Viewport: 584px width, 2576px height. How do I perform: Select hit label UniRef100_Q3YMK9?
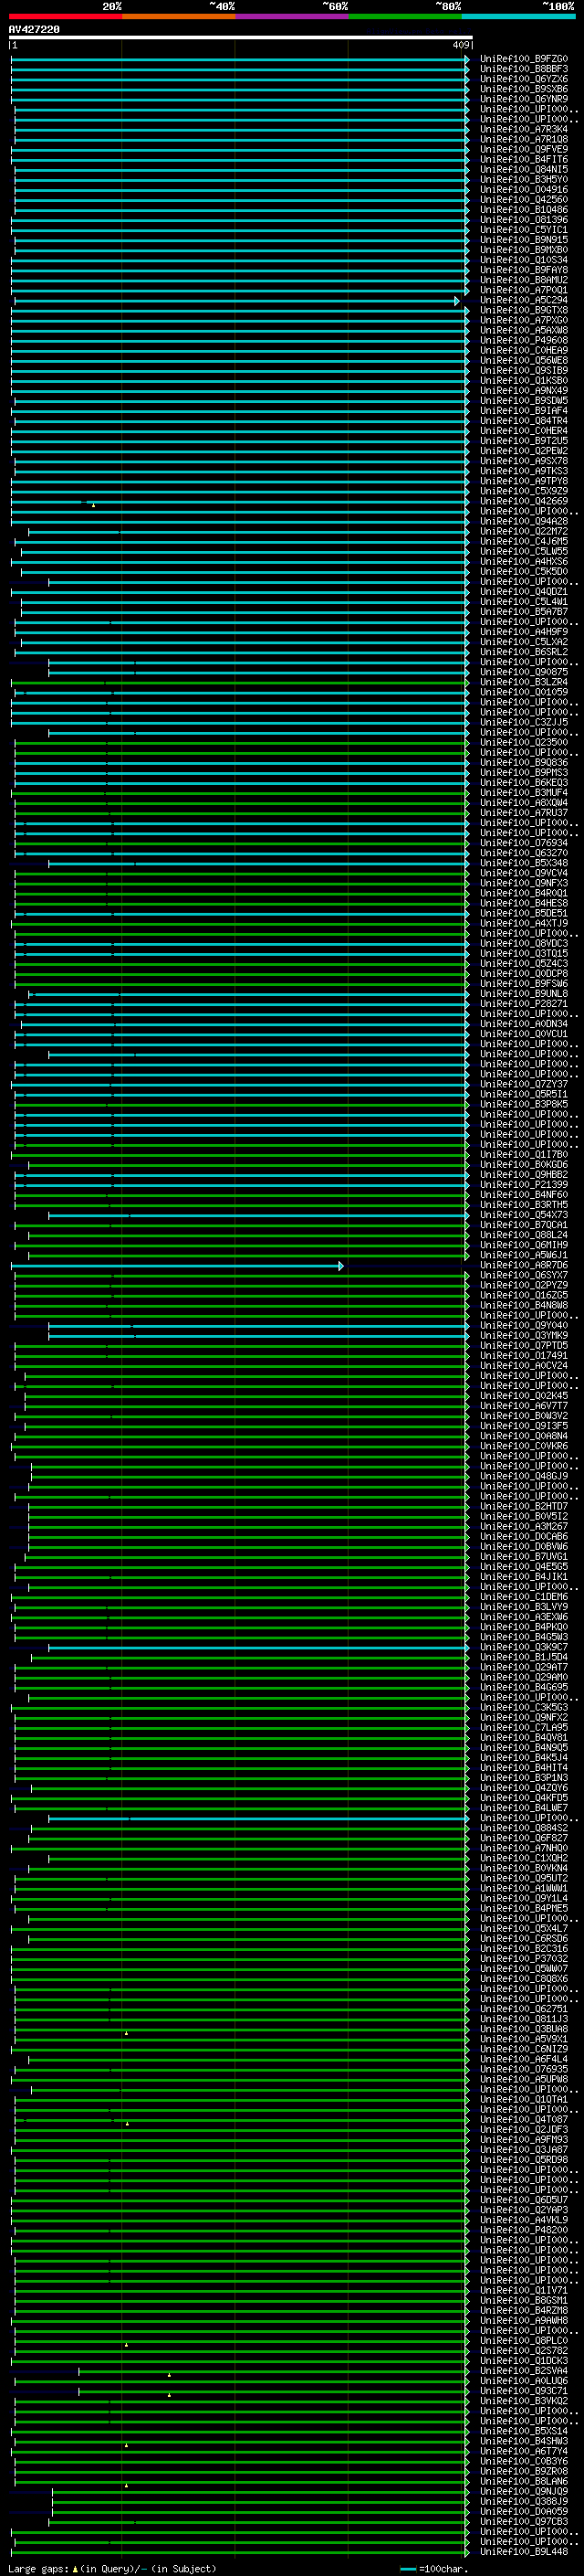524,1336
